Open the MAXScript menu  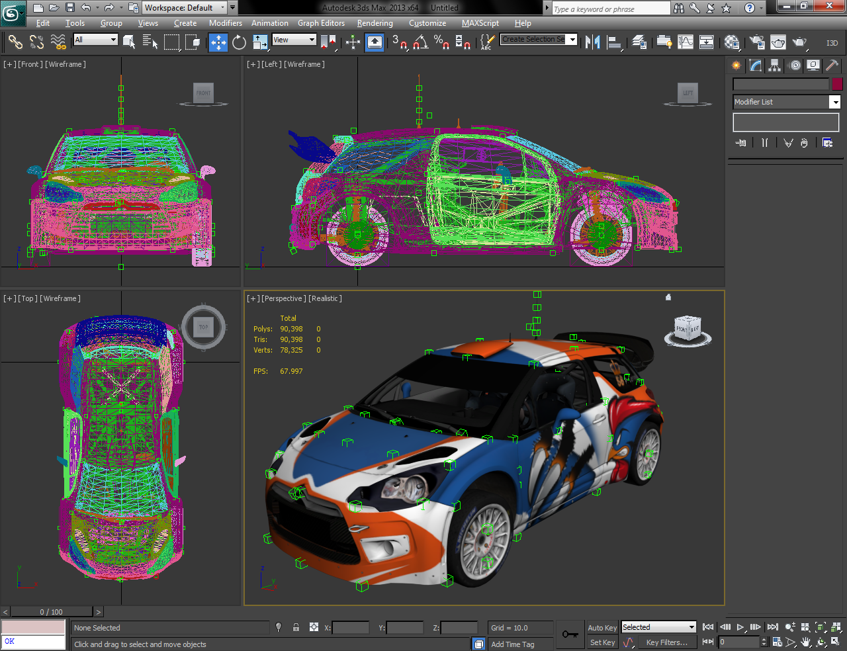pyautogui.click(x=480, y=23)
